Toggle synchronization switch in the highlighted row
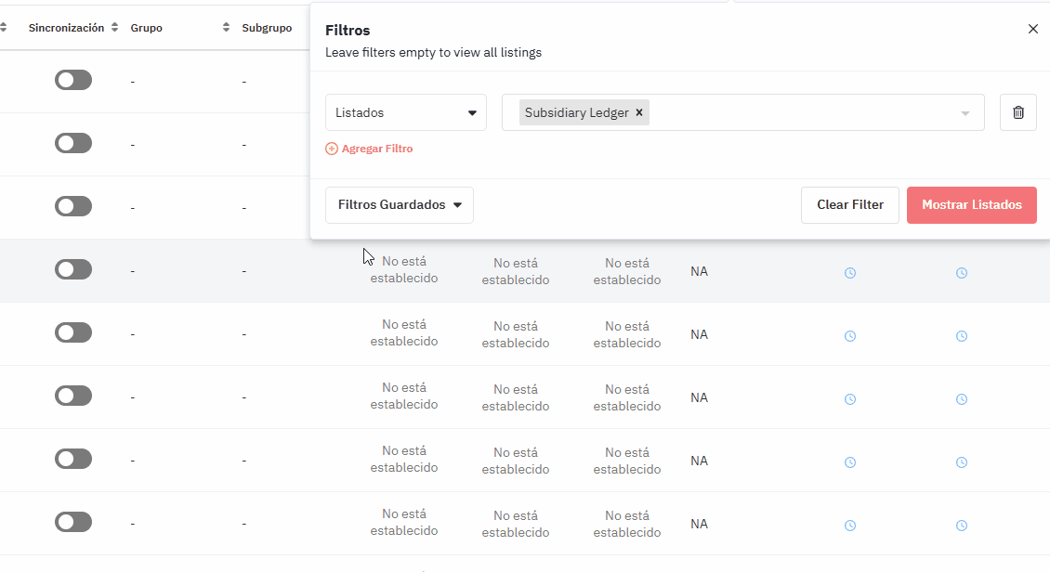The image size is (1050, 572). (x=73, y=269)
